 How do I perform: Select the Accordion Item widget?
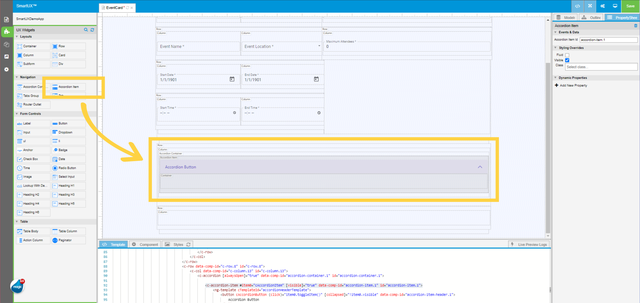68,87
